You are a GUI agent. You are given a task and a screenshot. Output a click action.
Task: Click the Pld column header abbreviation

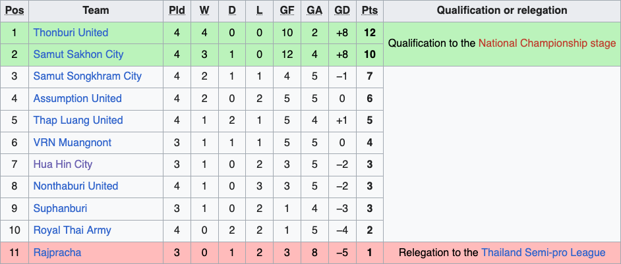tap(177, 11)
